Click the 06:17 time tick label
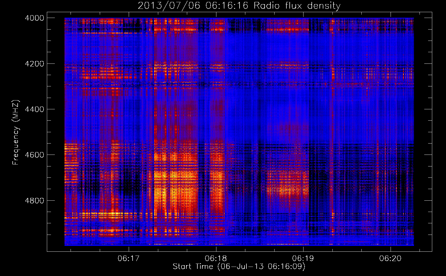446x276 pixels. click(x=129, y=259)
